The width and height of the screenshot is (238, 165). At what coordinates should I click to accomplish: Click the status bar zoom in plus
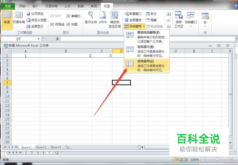[232, 160]
